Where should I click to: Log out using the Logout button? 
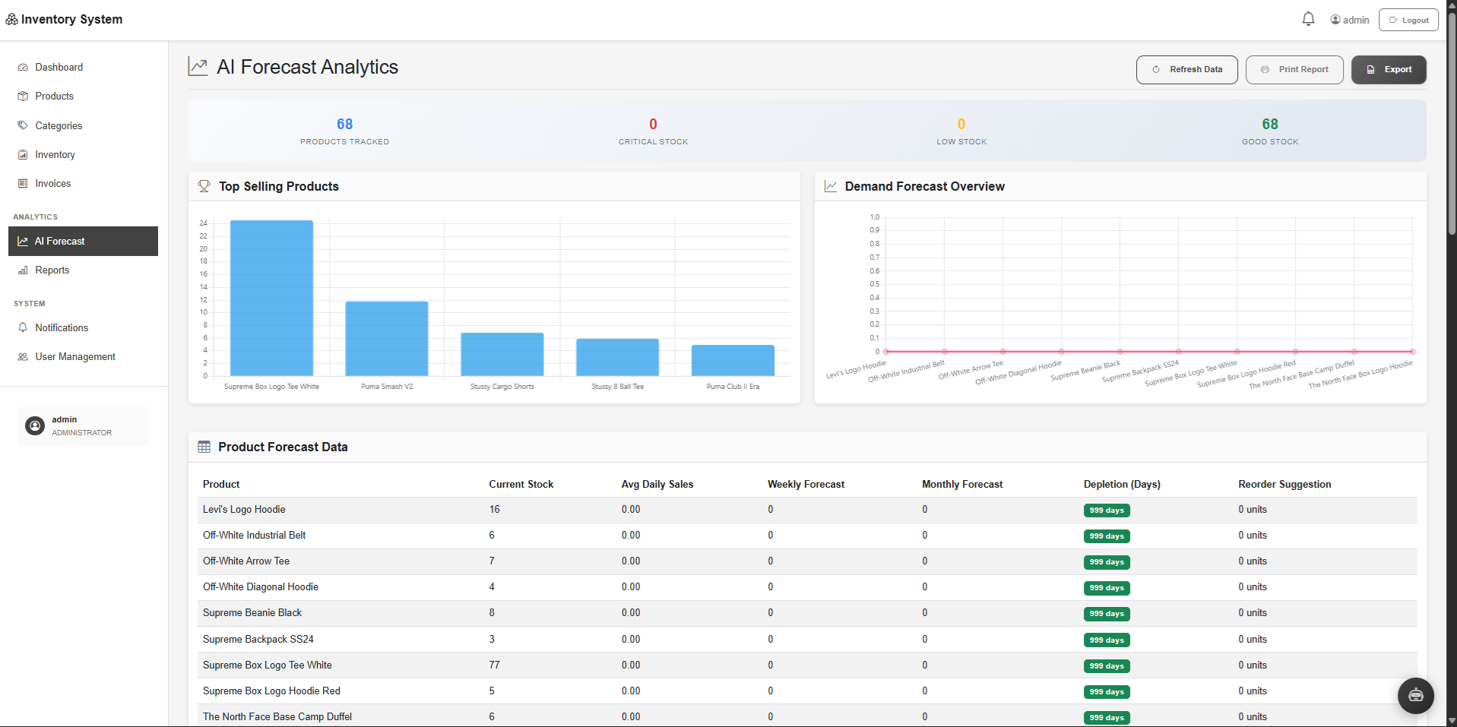[x=1408, y=20]
